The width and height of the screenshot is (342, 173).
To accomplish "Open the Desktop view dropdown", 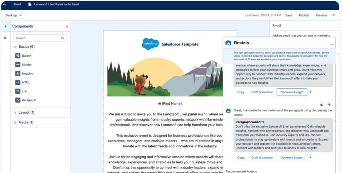I will (x=13, y=15).
